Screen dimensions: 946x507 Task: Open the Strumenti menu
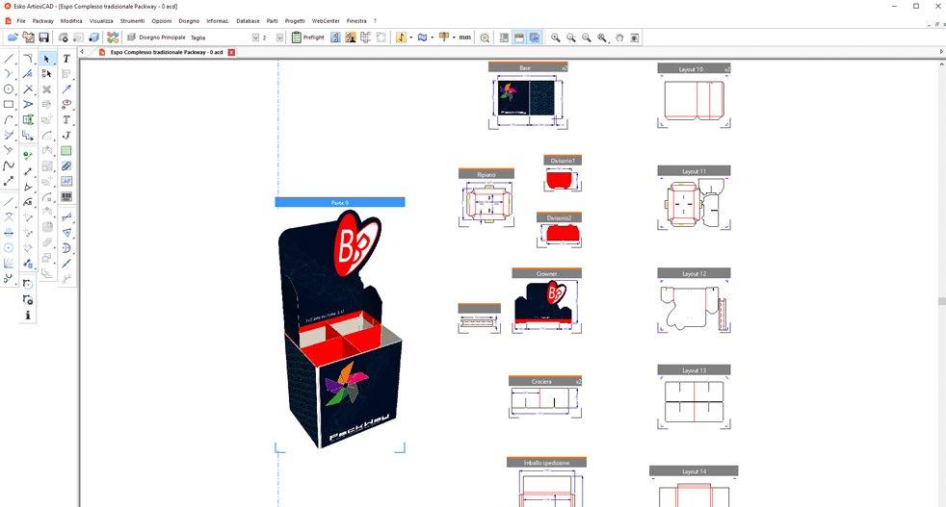(132, 20)
